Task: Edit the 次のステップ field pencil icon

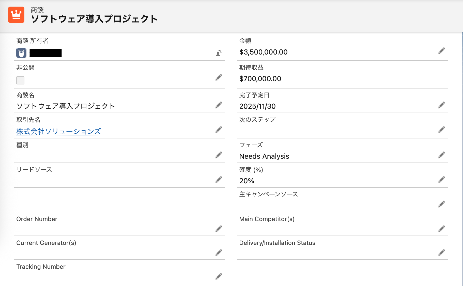Action: coord(441,130)
